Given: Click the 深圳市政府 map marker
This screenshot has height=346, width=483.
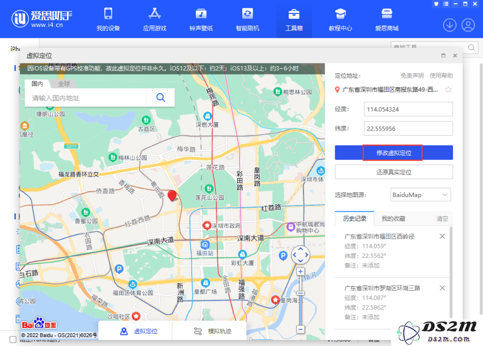Looking at the screenshot, I should (x=207, y=225).
